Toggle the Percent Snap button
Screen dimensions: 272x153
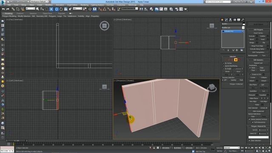pos(109,9)
